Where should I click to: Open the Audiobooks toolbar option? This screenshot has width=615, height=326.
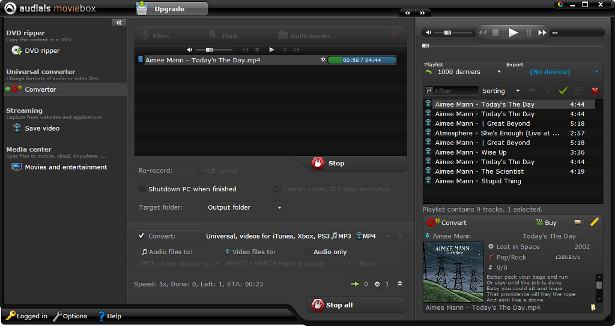(x=304, y=36)
